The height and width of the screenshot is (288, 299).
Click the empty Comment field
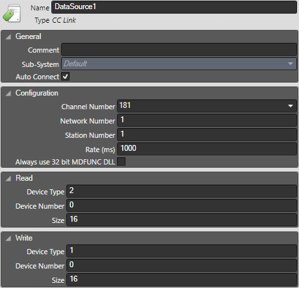pyautogui.click(x=179, y=49)
